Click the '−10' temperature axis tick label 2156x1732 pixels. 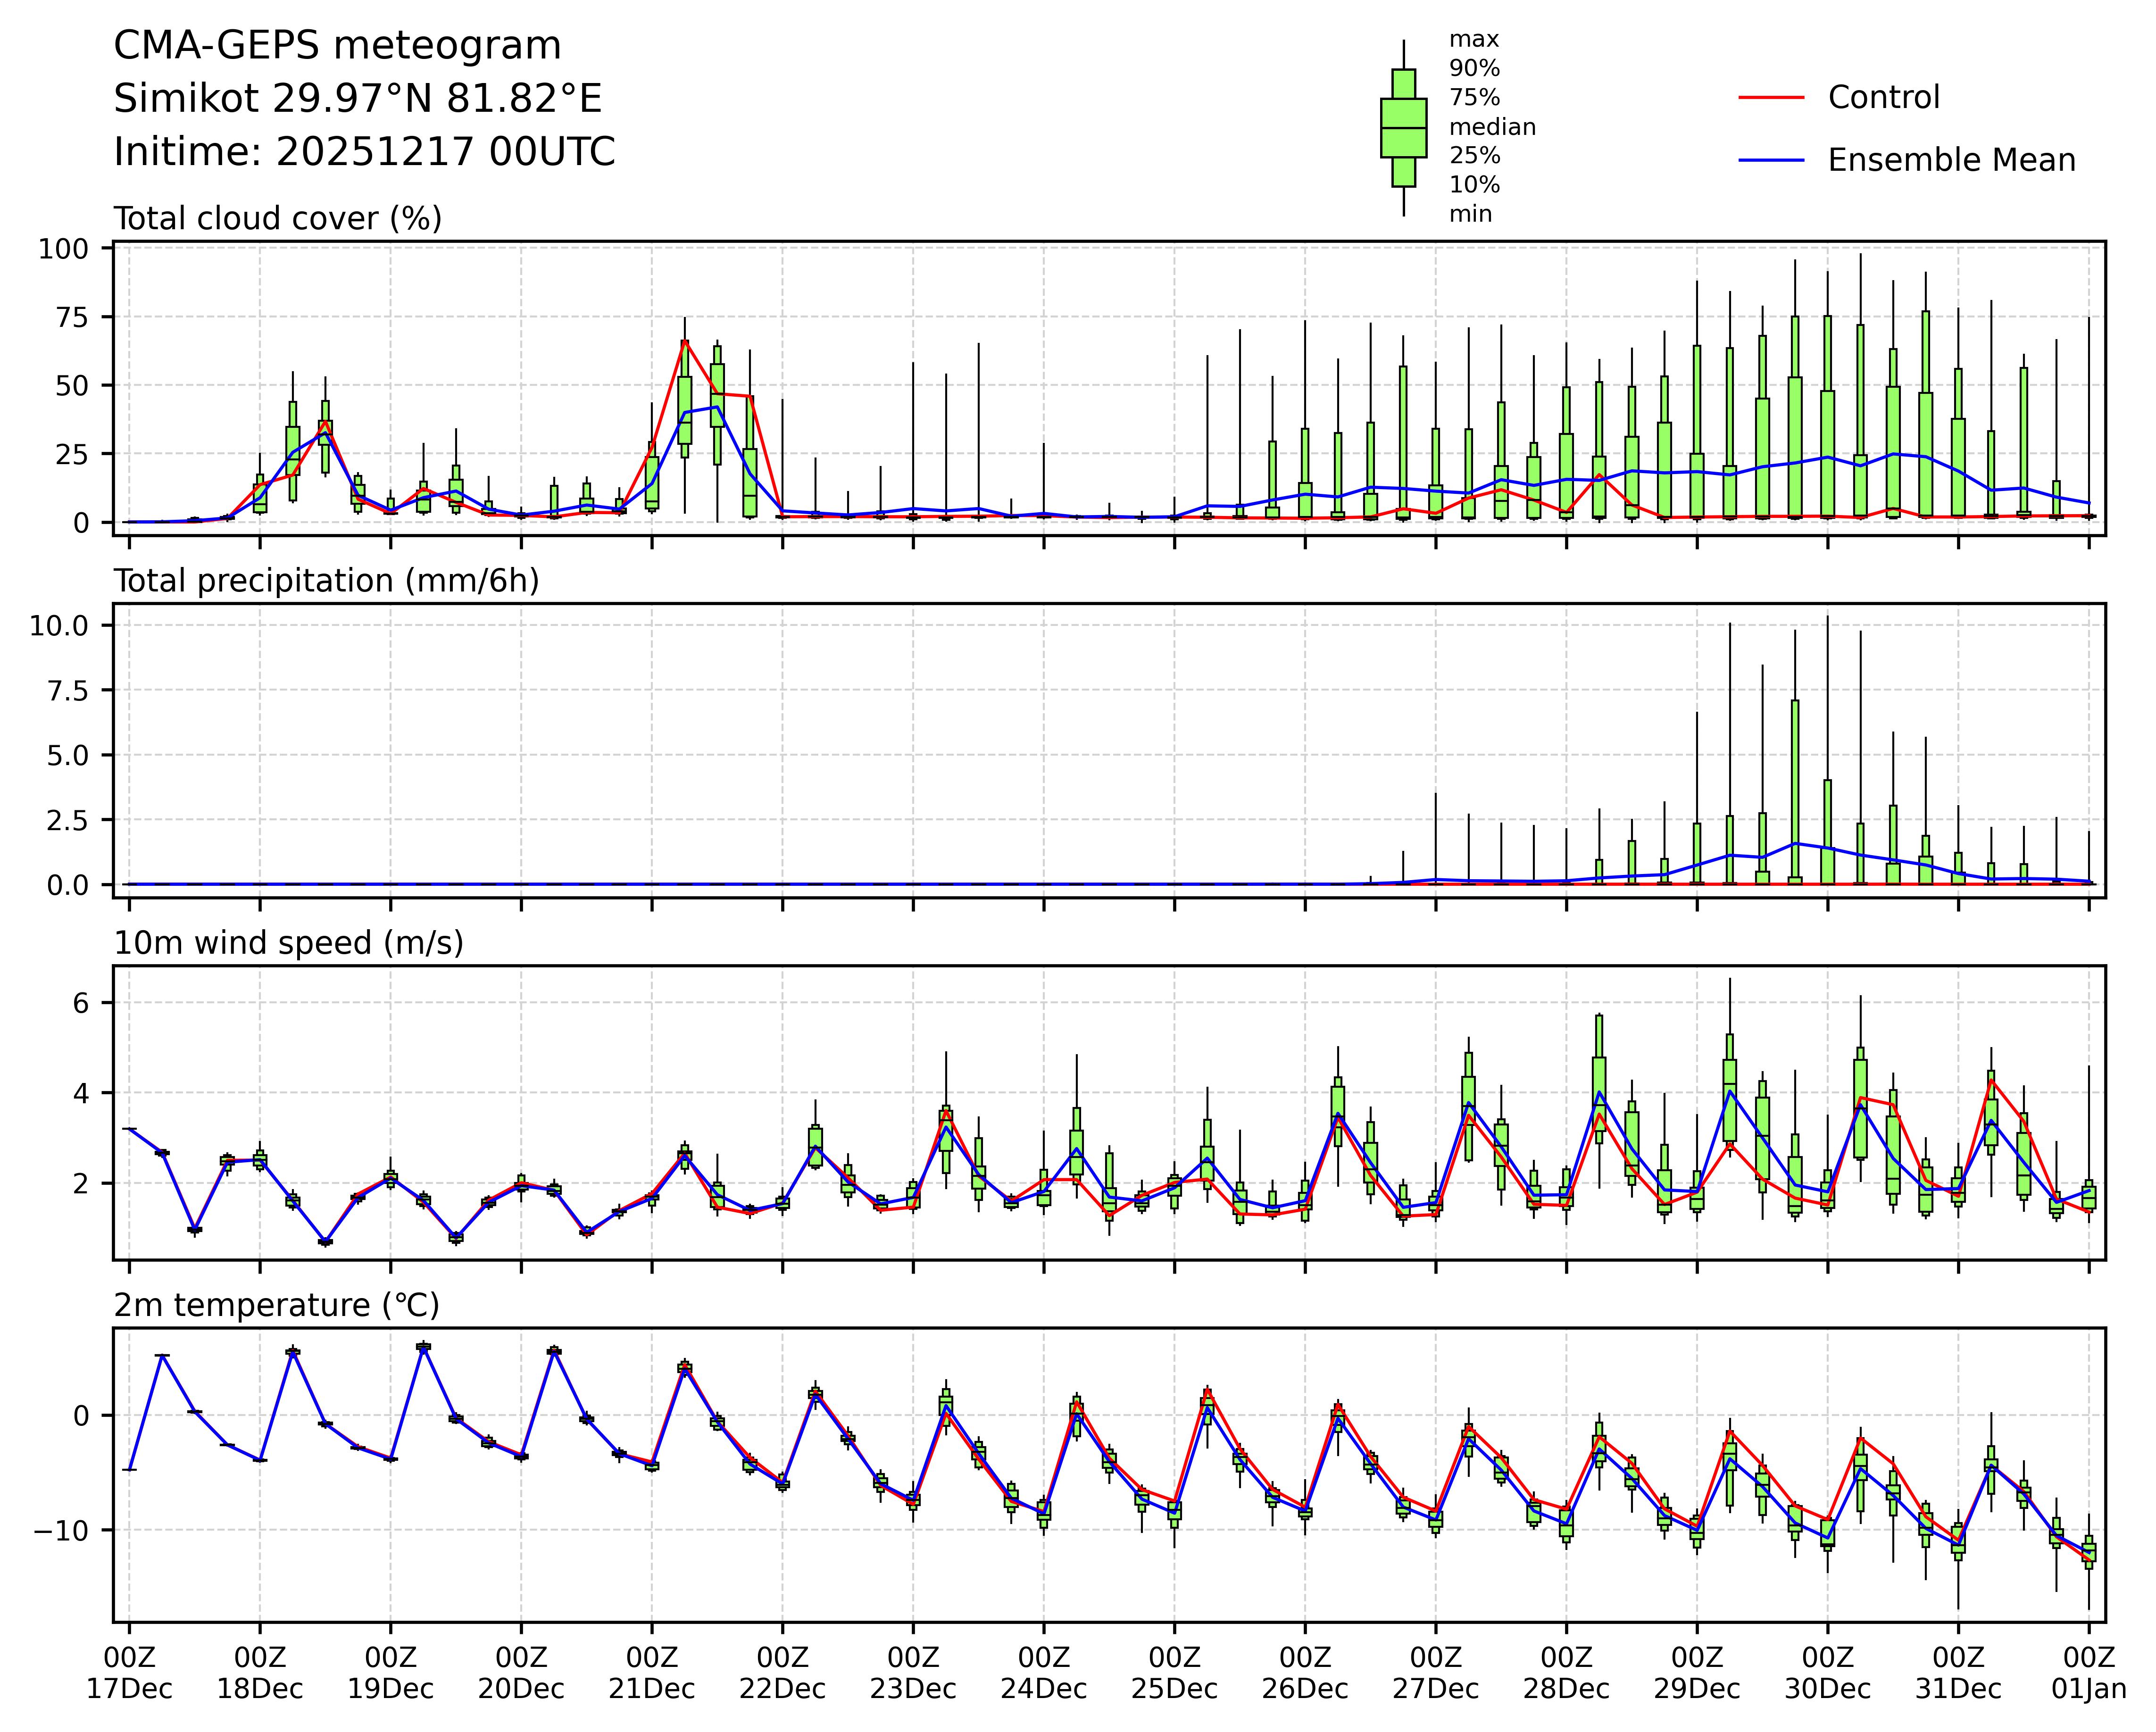59,1531
